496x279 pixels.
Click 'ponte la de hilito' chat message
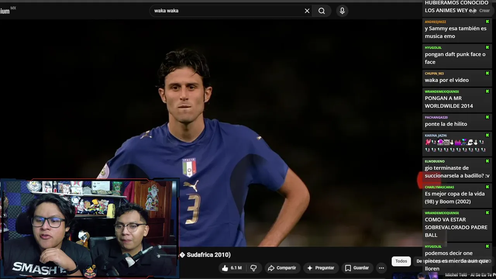click(x=446, y=124)
